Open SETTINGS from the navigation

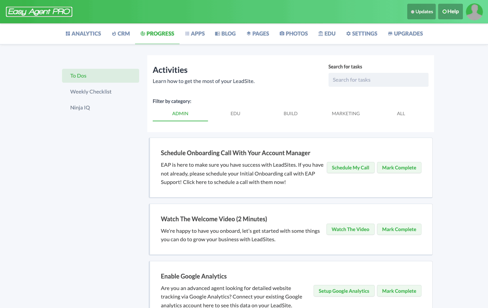tap(362, 34)
